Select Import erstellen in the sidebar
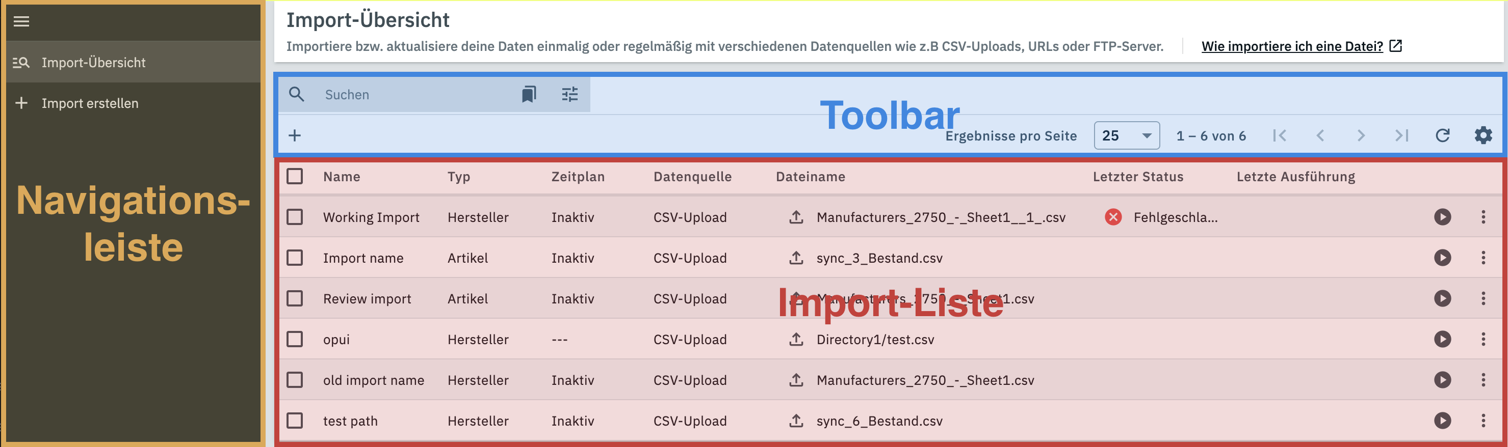 [134, 103]
